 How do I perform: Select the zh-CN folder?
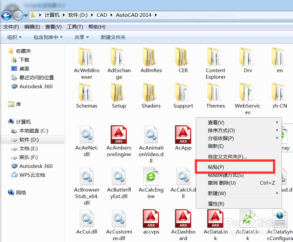tap(280, 95)
